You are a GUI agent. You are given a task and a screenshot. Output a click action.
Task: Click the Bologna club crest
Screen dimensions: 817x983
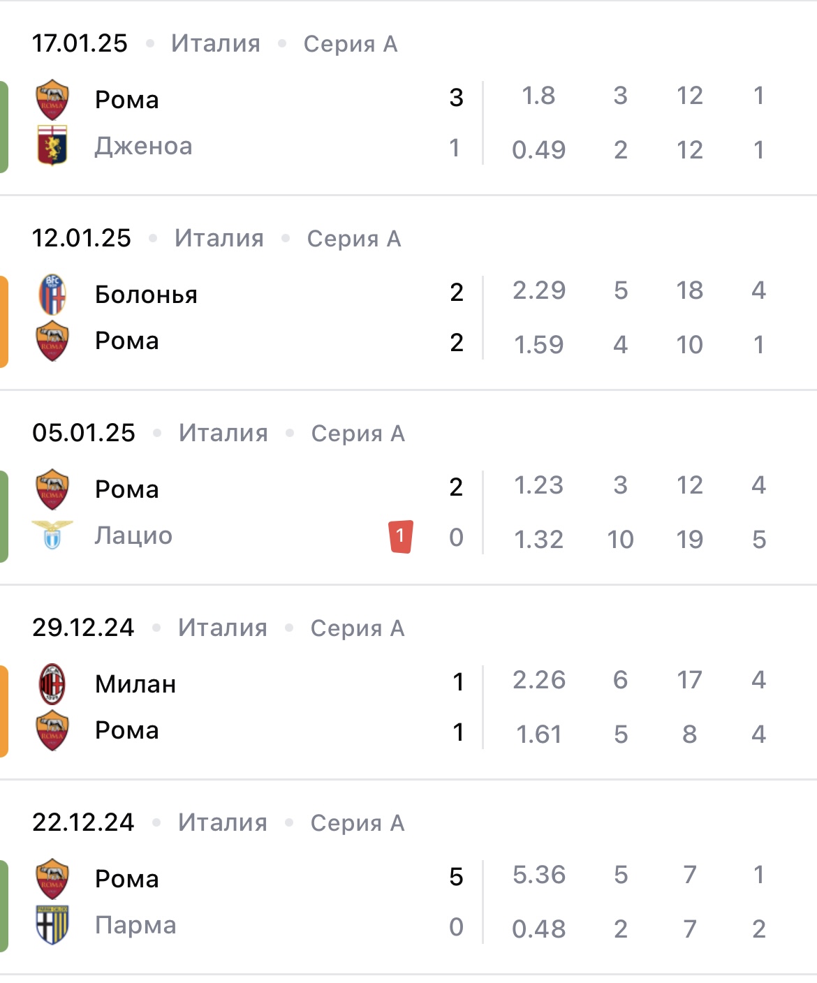pos(52,295)
